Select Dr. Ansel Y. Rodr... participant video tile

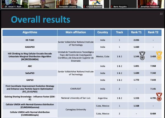14,3
